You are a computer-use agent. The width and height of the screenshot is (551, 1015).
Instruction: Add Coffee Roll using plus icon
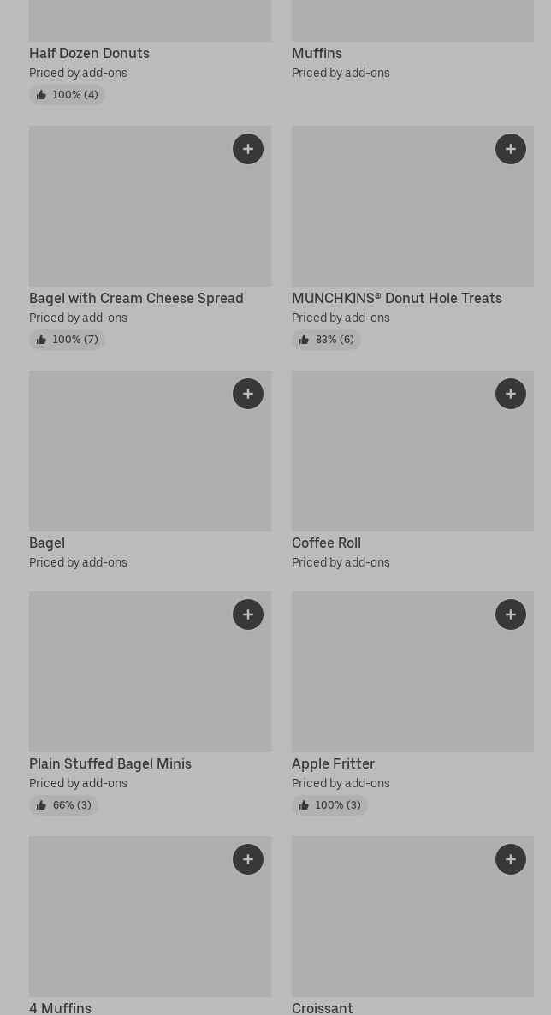(x=511, y=394)
